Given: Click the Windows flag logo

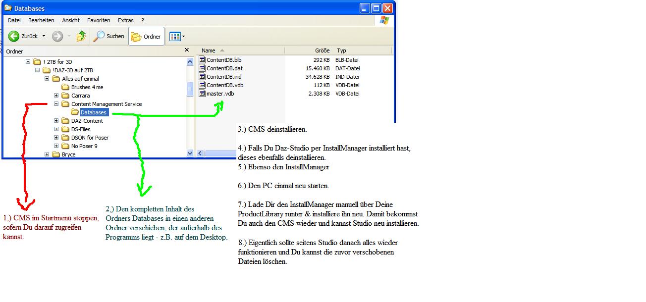Looking at the screenshot, I should click(x=384, y=20).
